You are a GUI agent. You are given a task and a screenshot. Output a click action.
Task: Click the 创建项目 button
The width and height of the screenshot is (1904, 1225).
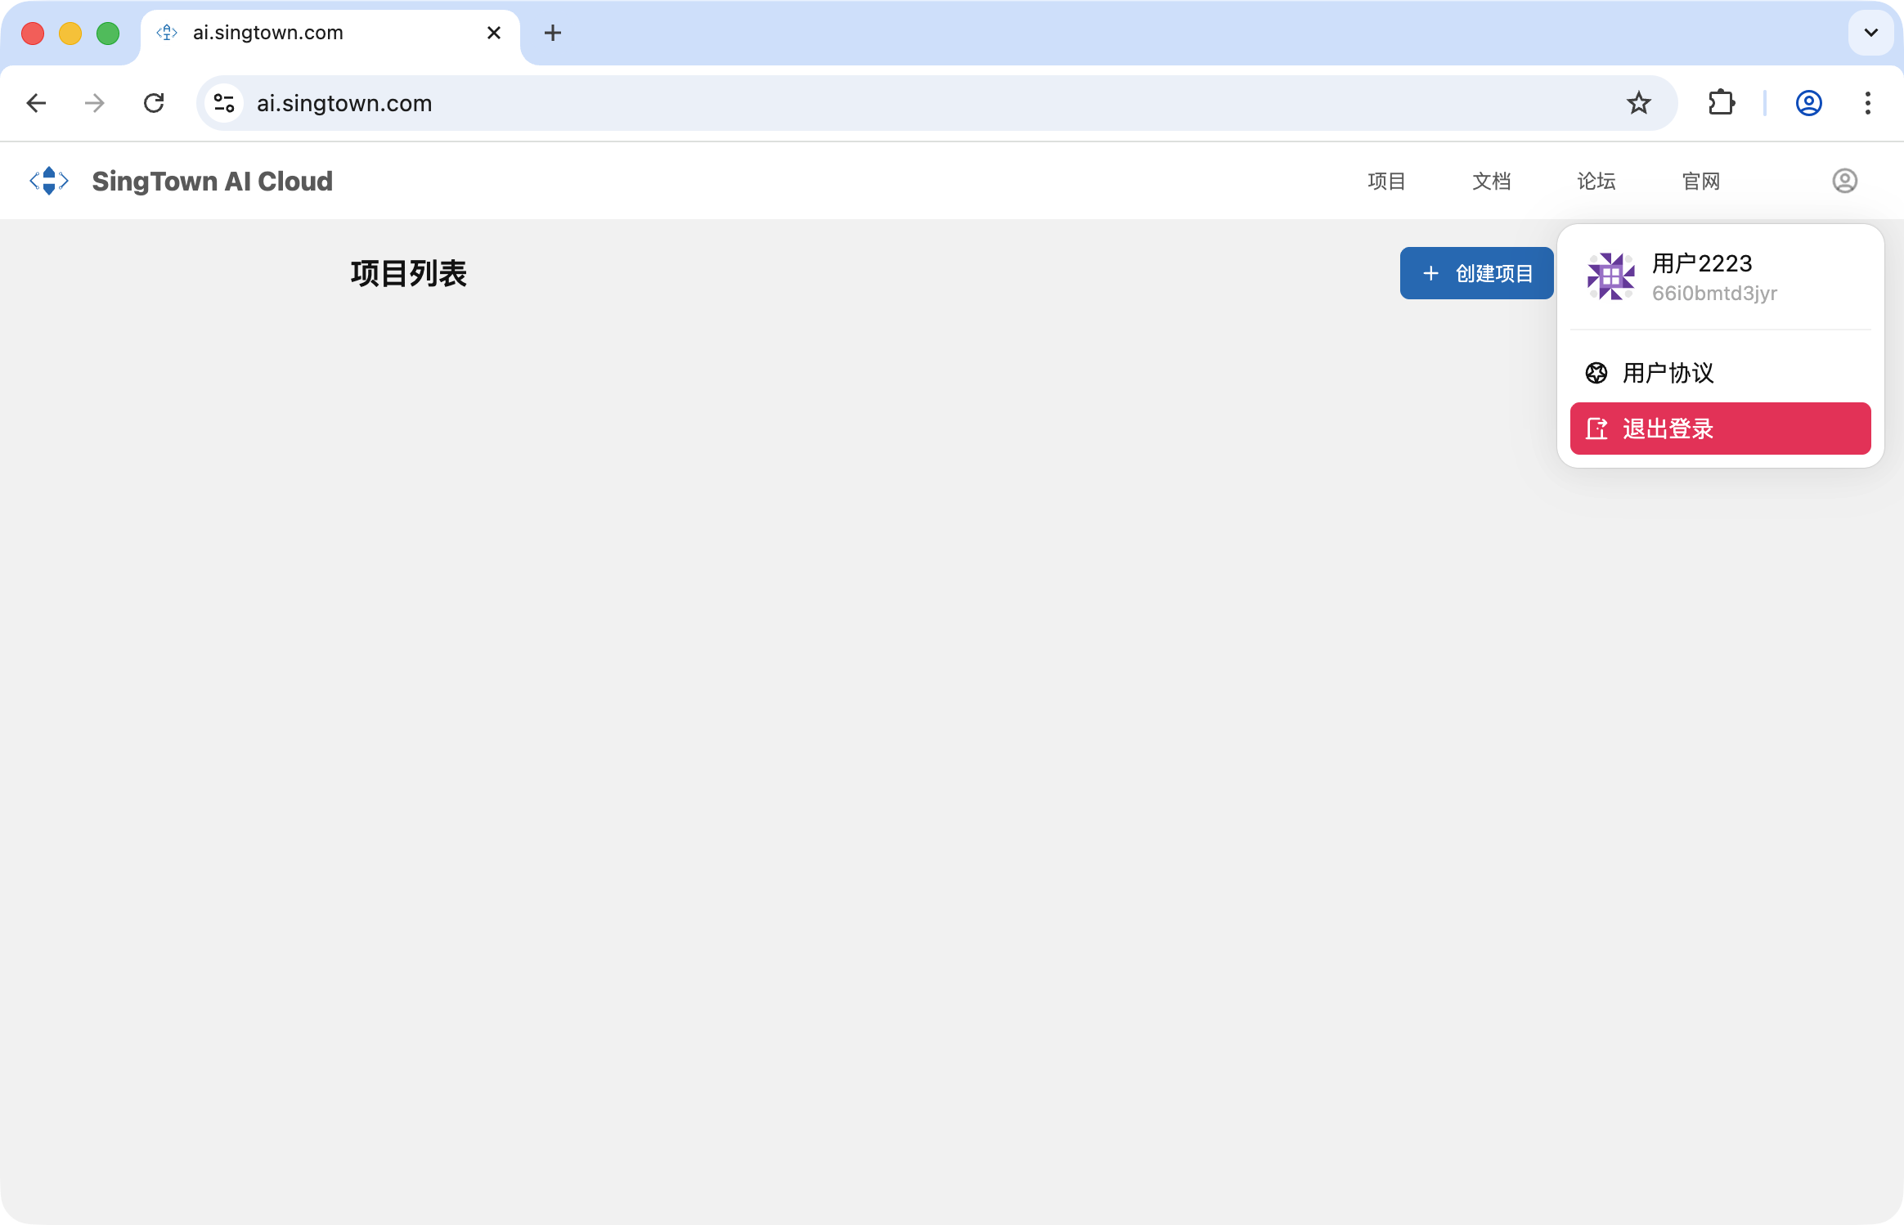(x=1476, y=273)
